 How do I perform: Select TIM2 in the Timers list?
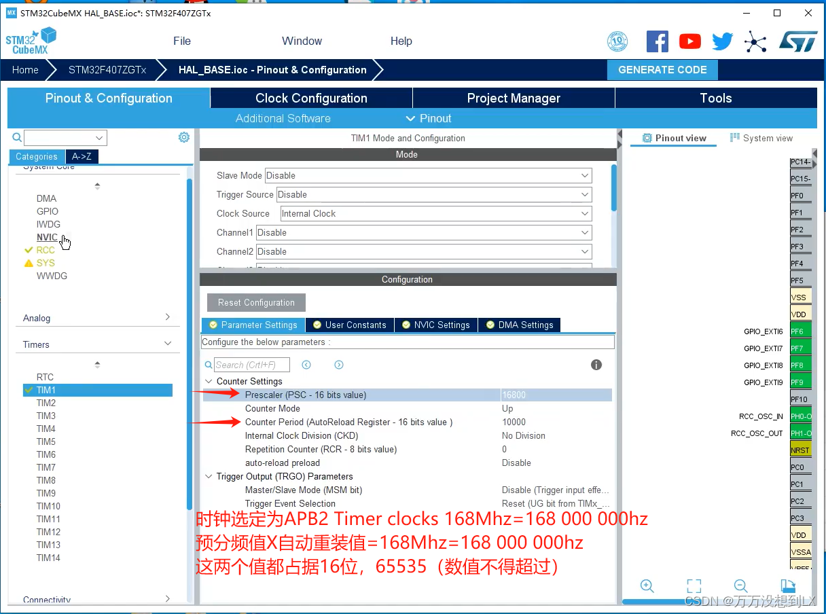coord(46,403)
